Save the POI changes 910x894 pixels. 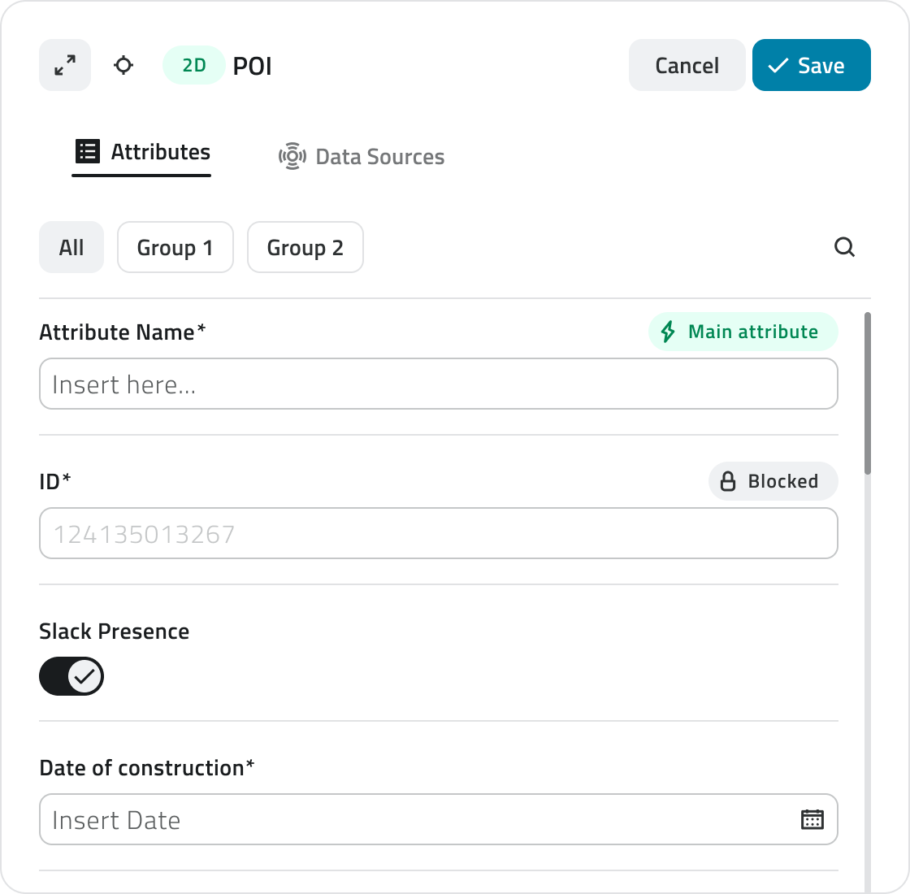coord(811,65)
